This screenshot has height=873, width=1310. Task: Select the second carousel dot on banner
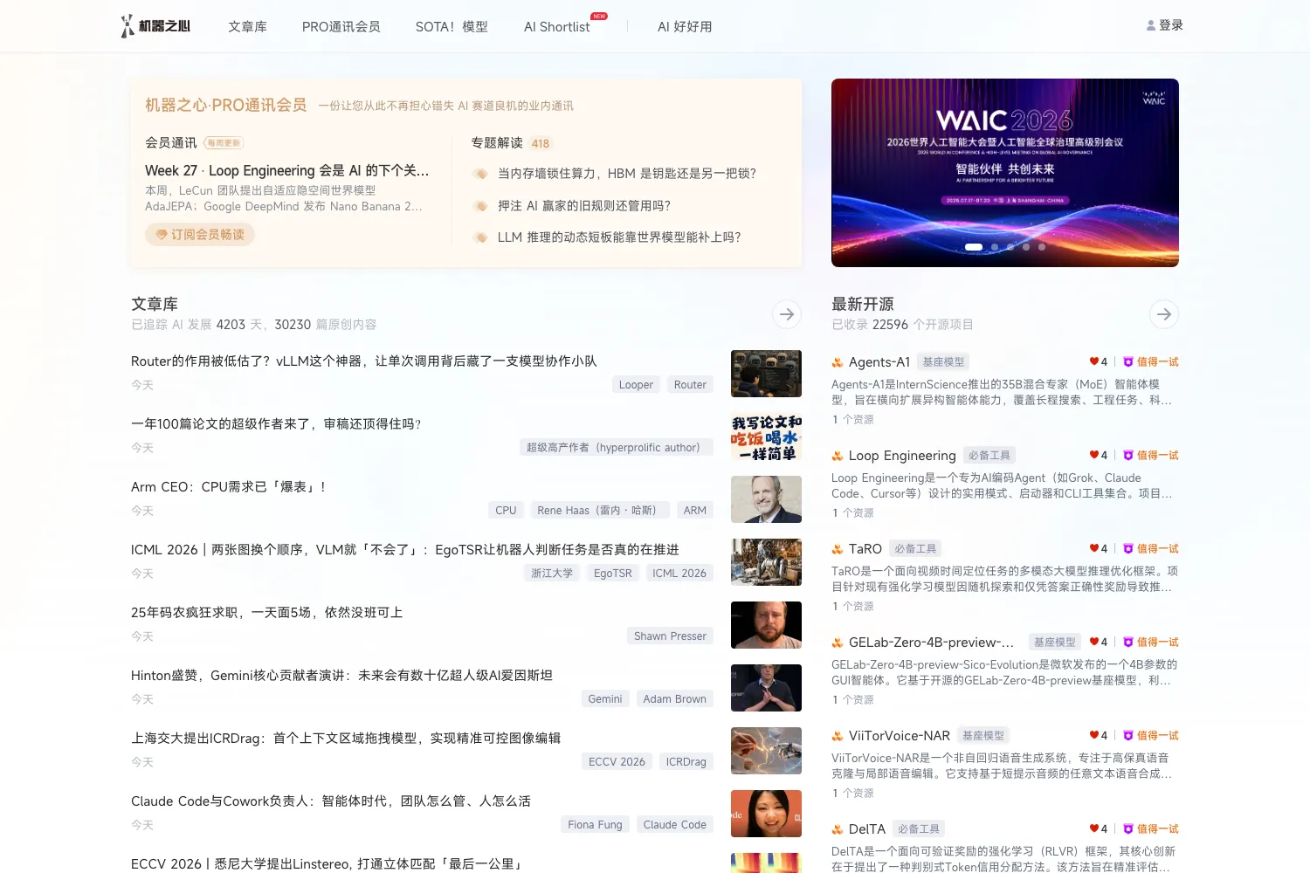(995, 247)
